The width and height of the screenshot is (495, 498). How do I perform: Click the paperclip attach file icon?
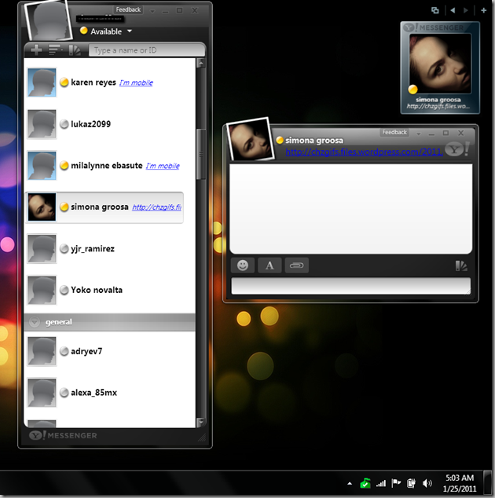pyautogui.click(x=296, y=265)
